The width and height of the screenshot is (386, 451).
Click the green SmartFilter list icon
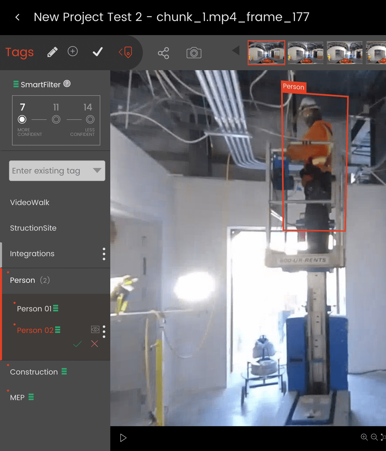(16, 84)
